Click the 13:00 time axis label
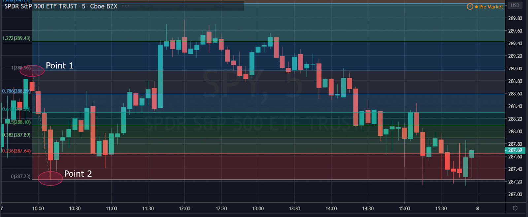 coord(258,208)
